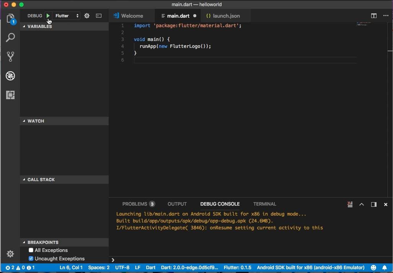
Task: Disable Uncaught Exceptions breakpoint
Action: pyautogui.click(x=31, y=258)
